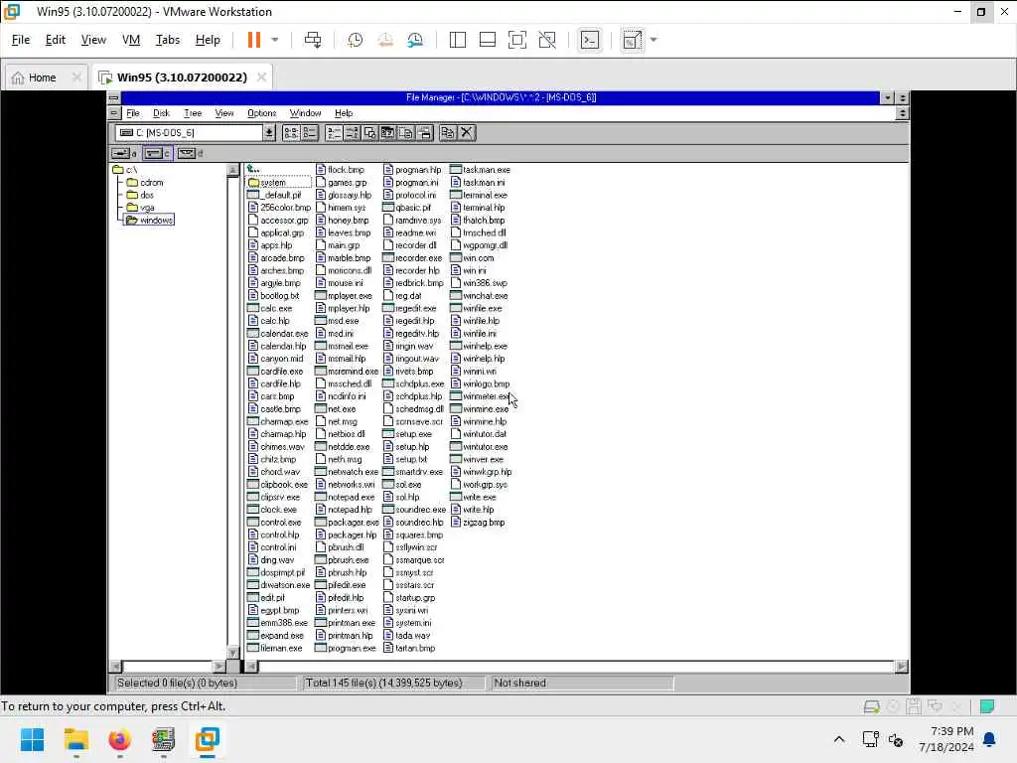The image size is (1017, 763).
Task: Select the vga folder in tree
Action: tap(141, 208)
